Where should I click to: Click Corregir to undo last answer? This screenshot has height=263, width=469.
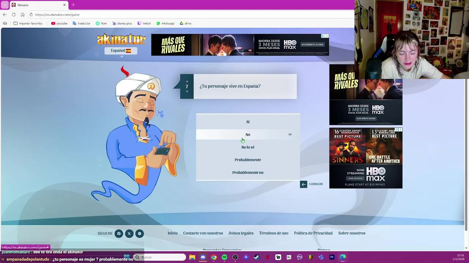(x=312, y=184)
